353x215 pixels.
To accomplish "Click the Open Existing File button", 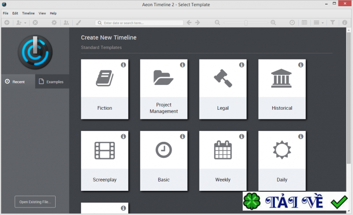I will (35, 202).
